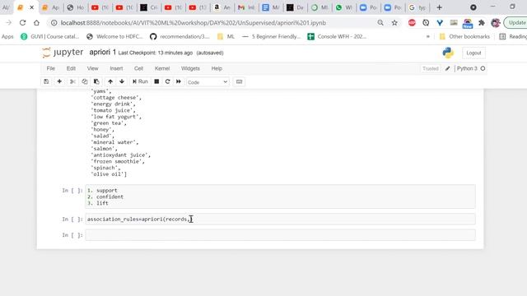Open the Help menu
This screenshot has width=527, height=296.
point(217,68)
